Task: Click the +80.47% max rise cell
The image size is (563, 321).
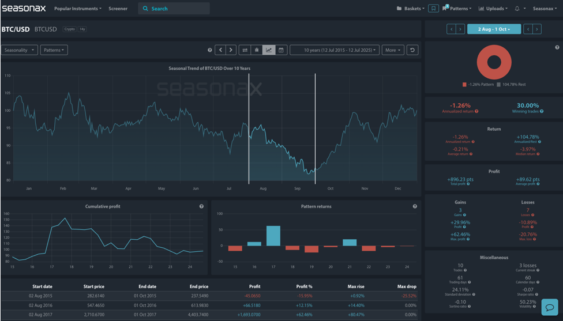Action: pyautogui.click(x=356, y=315)
